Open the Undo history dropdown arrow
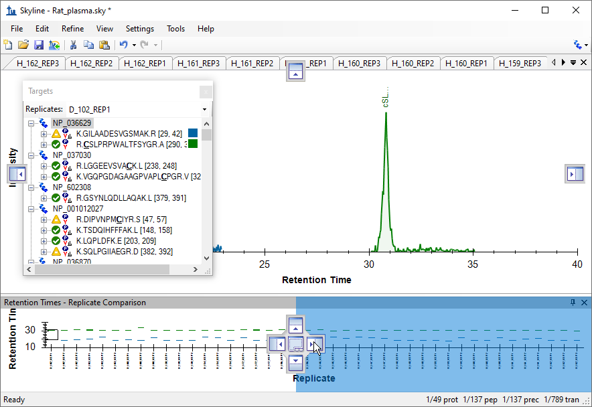592x407 pixels. point(134,46)
